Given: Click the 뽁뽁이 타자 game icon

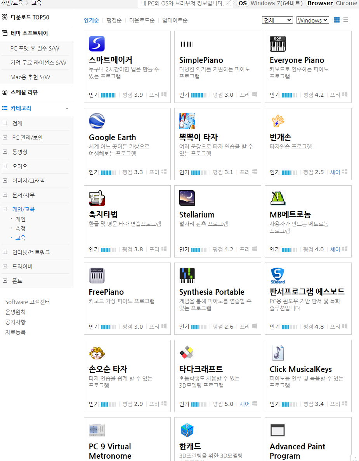Looking at the screenshot, I should (x=187, y=121).
